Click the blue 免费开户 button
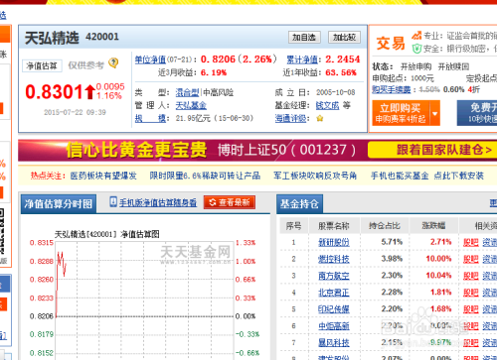This screenshot has width=497, height=360. click(477, 113)
